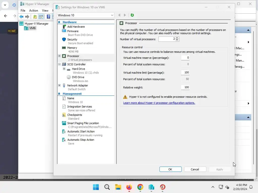
Task: Open the Checkpoints icon
Action: pos(64,115)
